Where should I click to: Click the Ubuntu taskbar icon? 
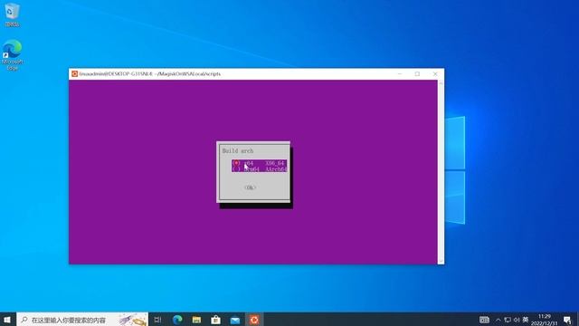point(254,320)
